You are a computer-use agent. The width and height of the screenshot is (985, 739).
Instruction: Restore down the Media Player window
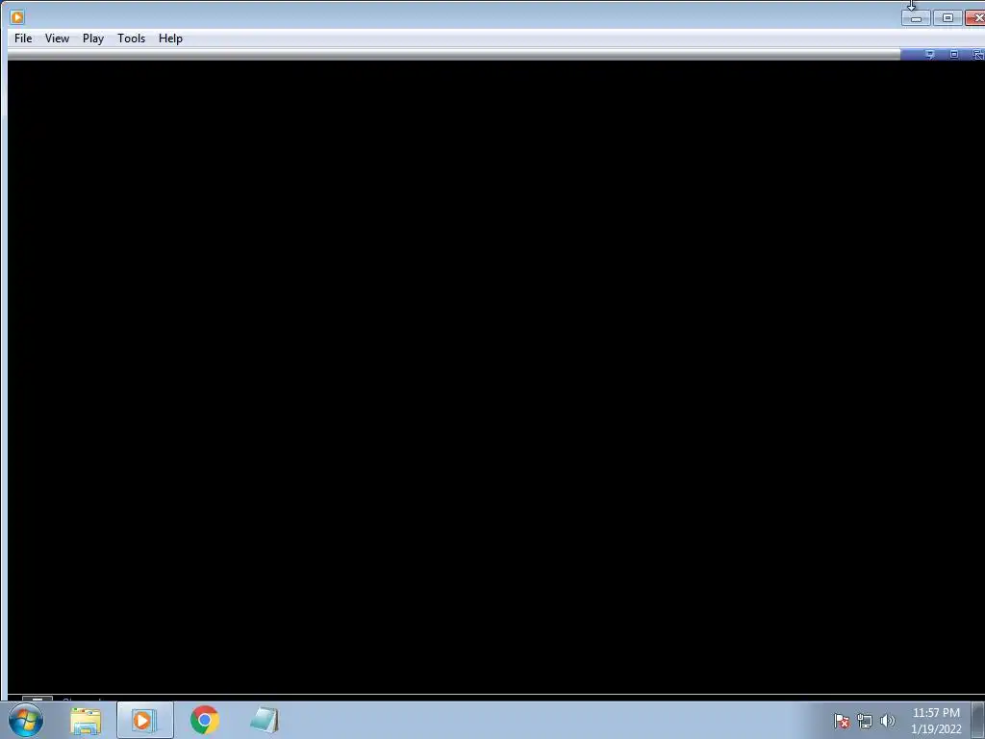(947, 18)
